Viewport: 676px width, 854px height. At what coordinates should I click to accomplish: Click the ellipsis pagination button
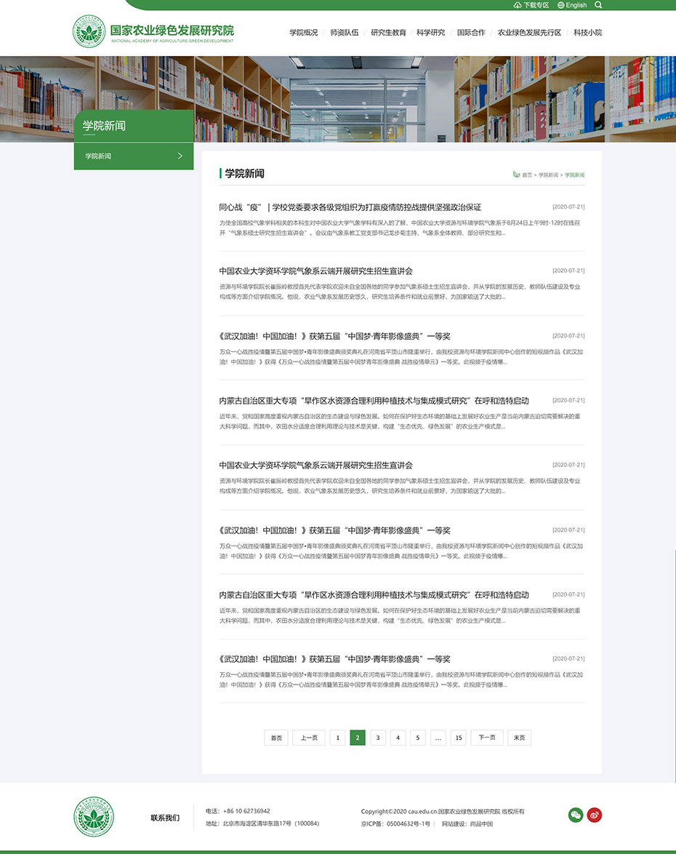click(x=438, y=738)
